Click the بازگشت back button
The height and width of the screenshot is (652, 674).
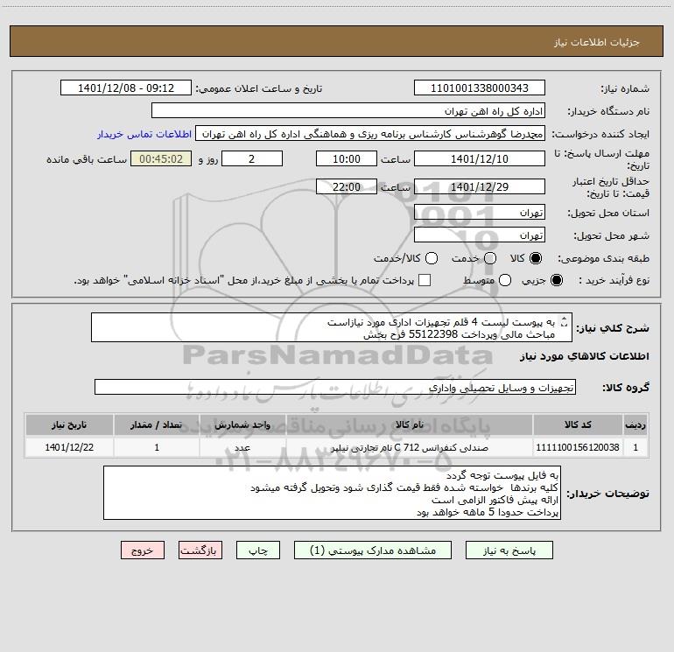200,550
